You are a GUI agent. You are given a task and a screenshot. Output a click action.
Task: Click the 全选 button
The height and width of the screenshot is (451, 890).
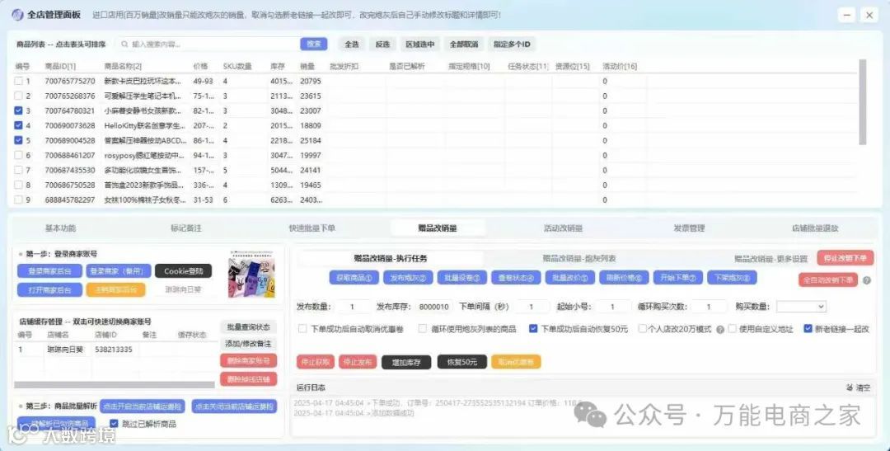click(x=352, y=44)
